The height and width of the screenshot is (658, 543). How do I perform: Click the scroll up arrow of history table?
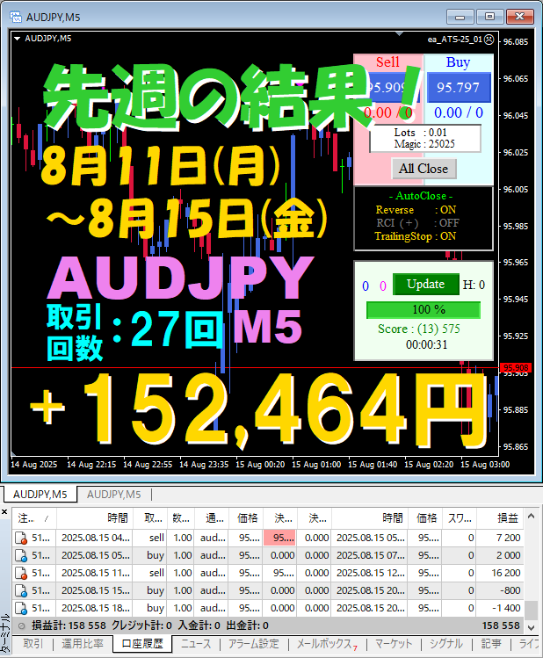[531, 517]
